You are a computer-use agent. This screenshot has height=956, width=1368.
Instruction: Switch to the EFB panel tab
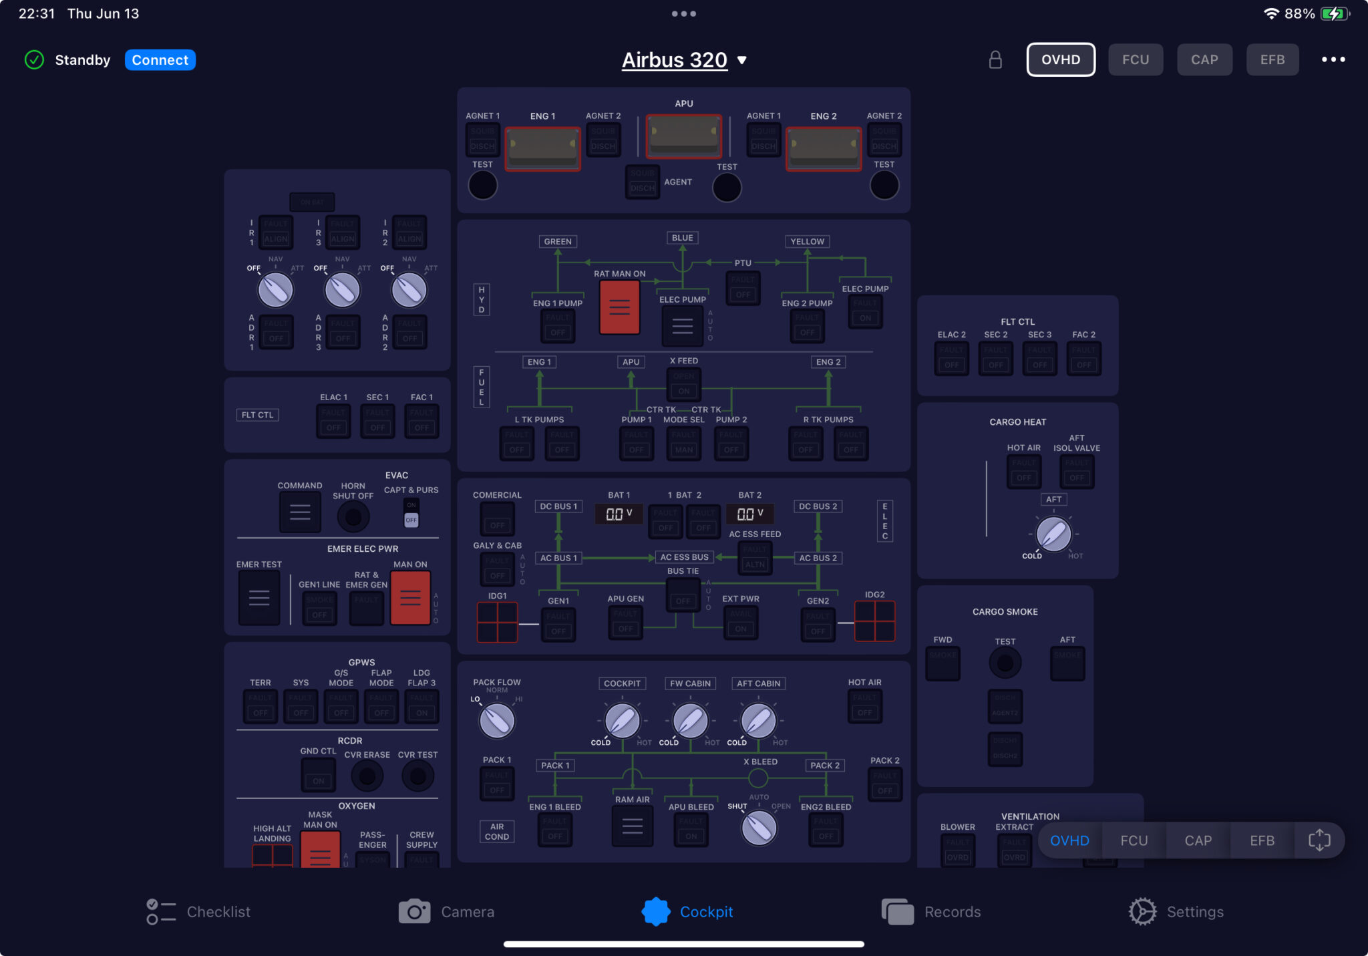(1272, 59)
